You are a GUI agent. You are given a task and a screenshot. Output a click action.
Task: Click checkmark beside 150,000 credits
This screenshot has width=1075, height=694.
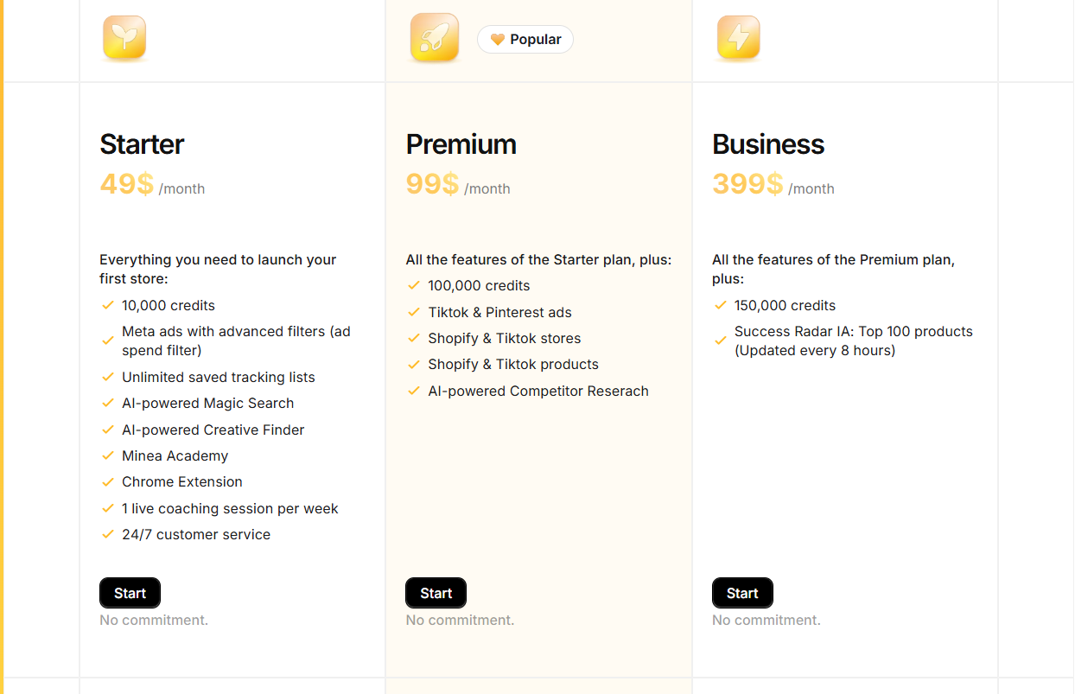720,305
